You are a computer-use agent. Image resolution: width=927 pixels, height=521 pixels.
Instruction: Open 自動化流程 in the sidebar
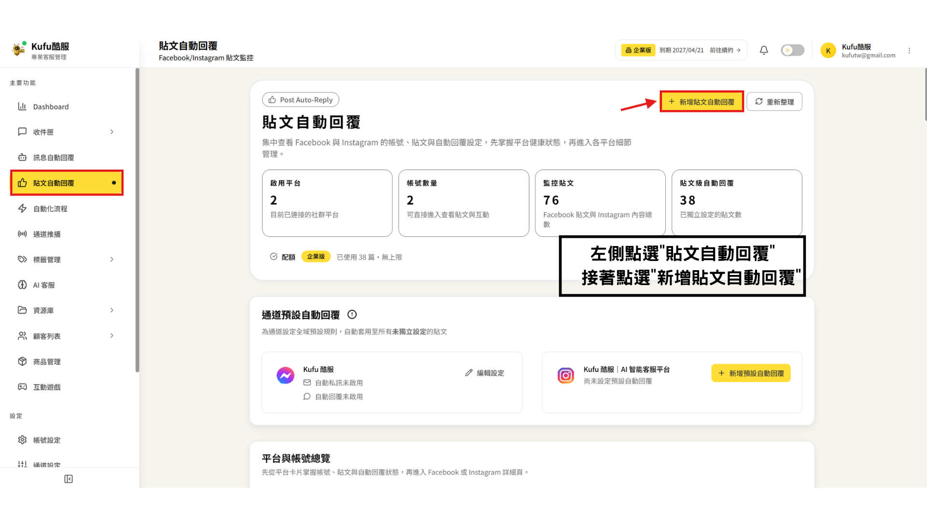click(67, 208)
